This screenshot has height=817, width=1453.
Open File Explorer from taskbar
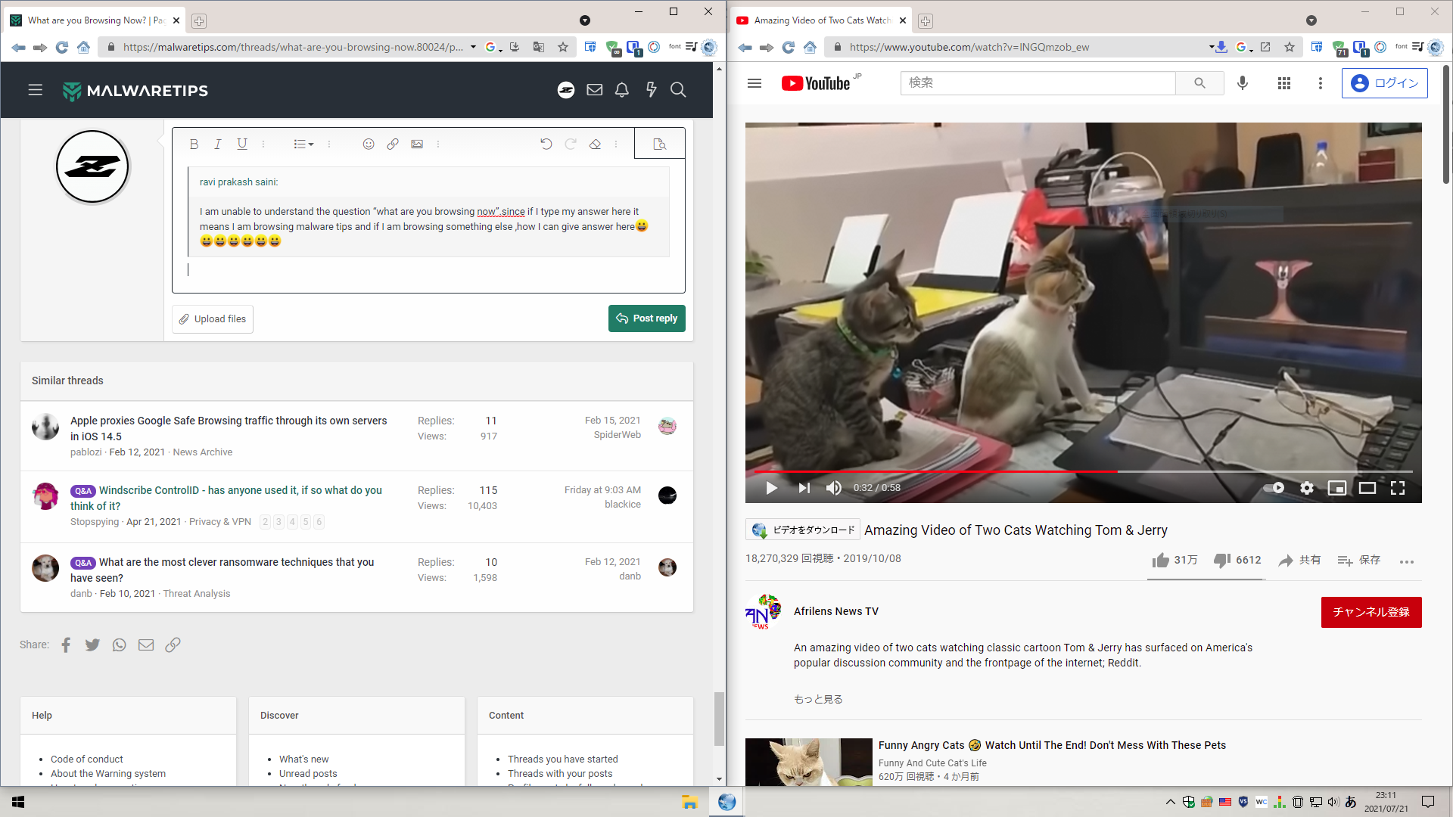click(x=689, y=802)
